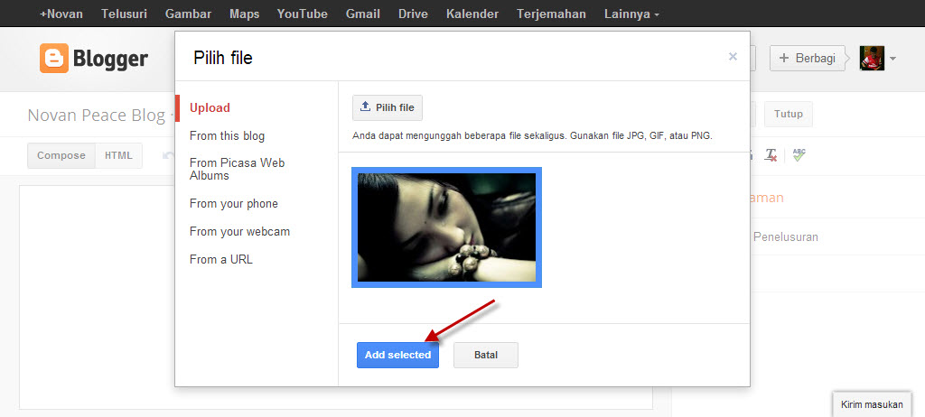The image size is (925, 417).
Task: Choose From your phone source
Action: click(234, 203)
